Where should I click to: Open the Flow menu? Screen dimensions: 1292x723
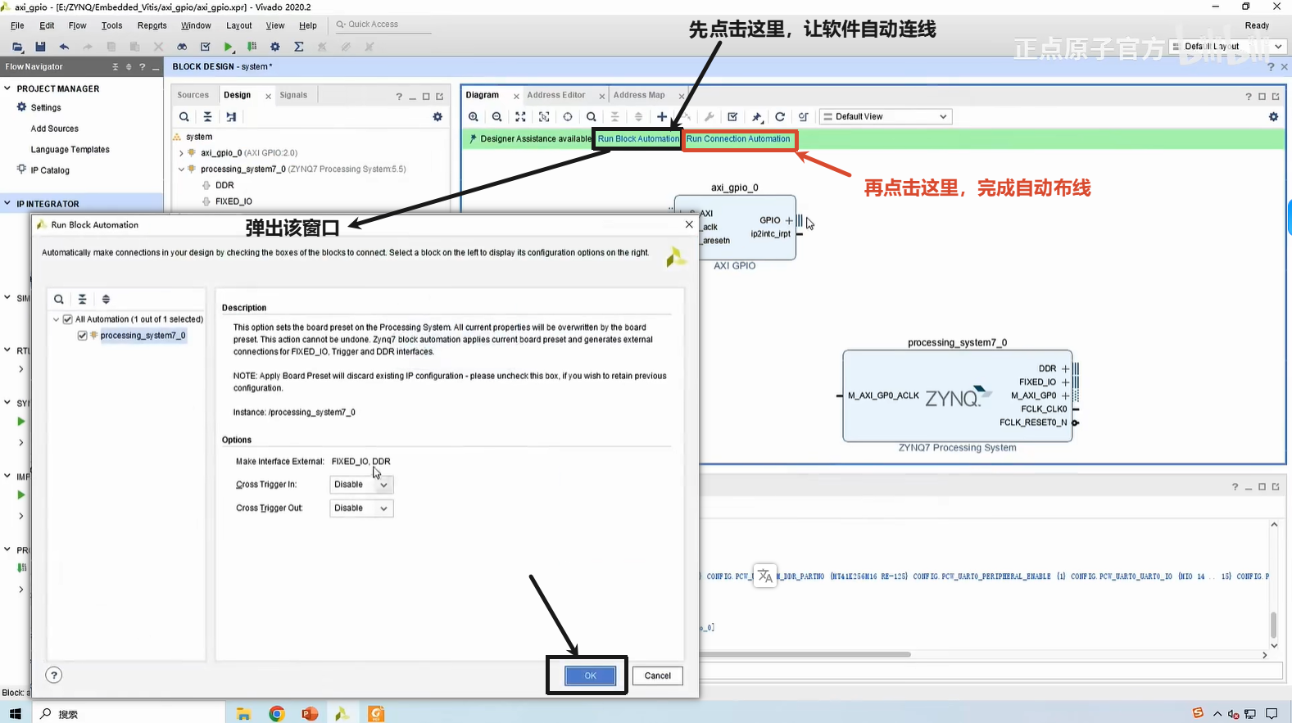[x=77, y=25]
